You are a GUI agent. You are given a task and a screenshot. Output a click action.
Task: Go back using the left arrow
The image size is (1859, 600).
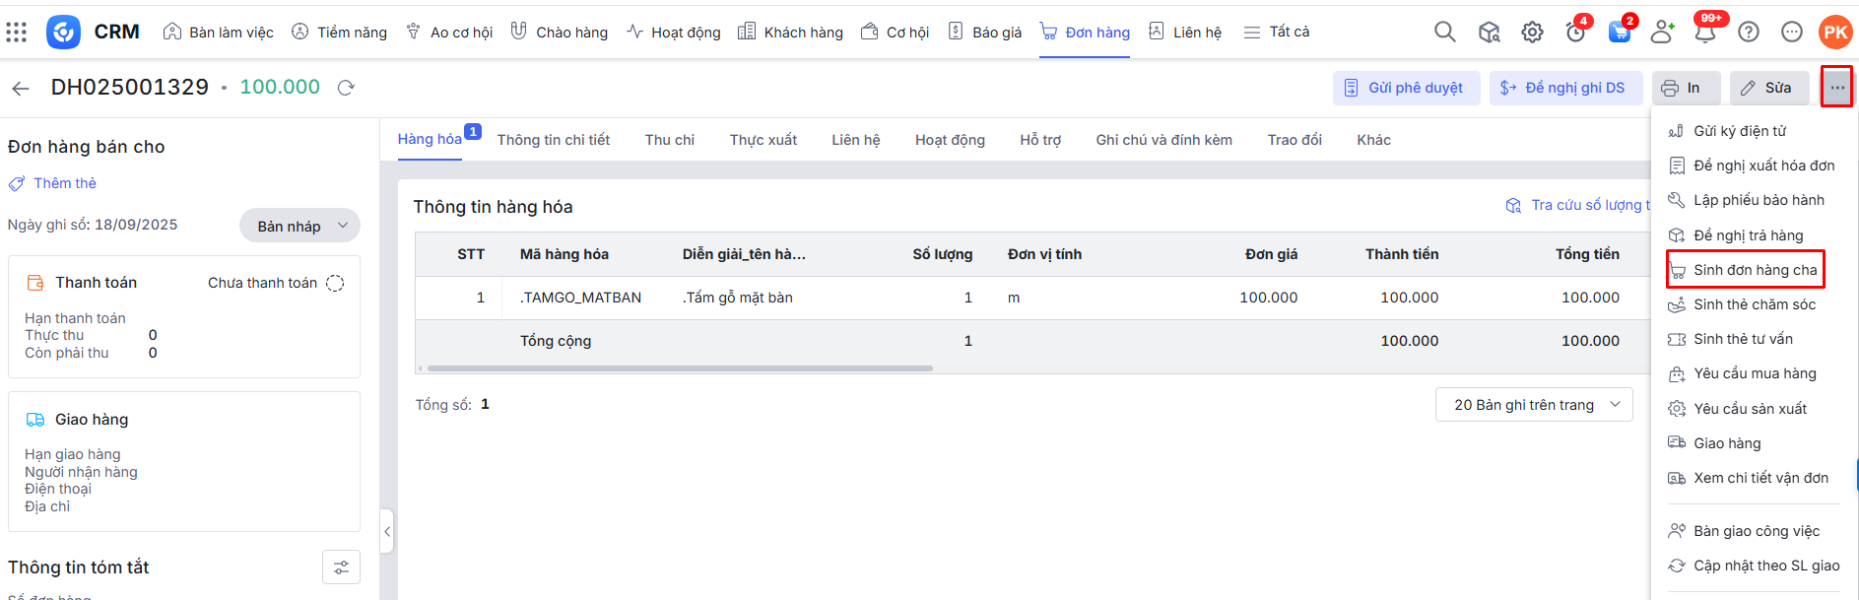[x=21, y=89]
